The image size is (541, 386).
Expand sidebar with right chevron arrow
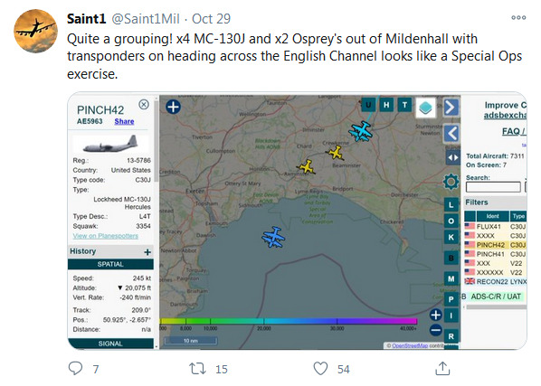click(451, 108)
